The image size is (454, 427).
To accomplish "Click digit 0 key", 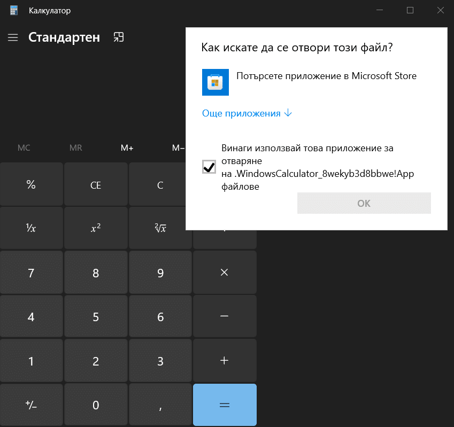I will [96, 405].
